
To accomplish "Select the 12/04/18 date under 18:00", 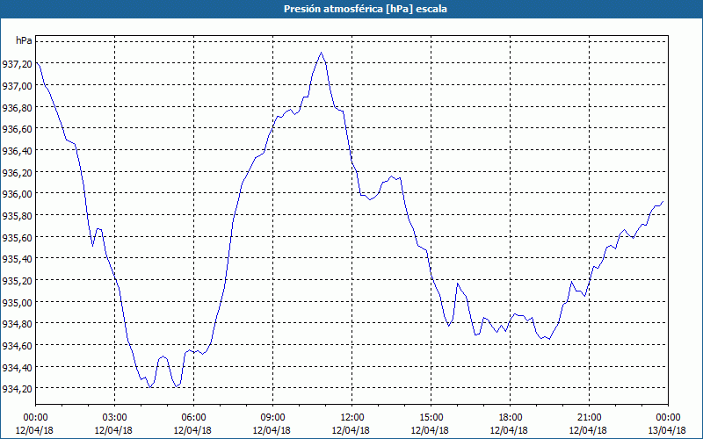I will [x=510, y=430].
